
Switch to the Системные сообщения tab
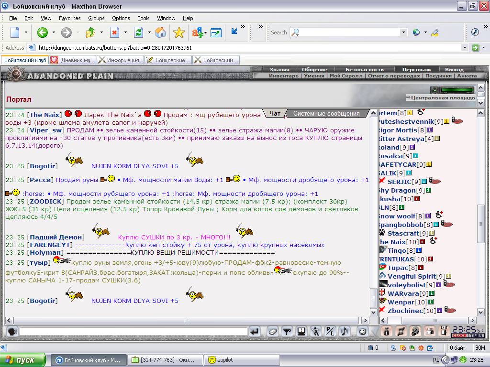click(x=326, y=114)
